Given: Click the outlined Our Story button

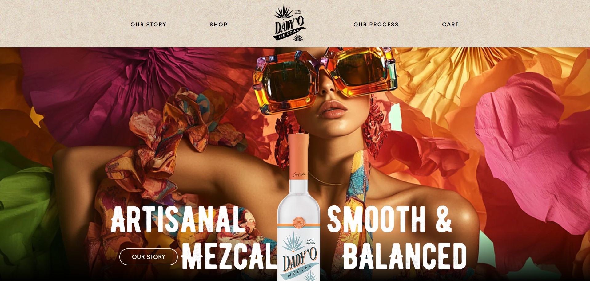Looking at the screenshot, I should [x=149, y=257].
